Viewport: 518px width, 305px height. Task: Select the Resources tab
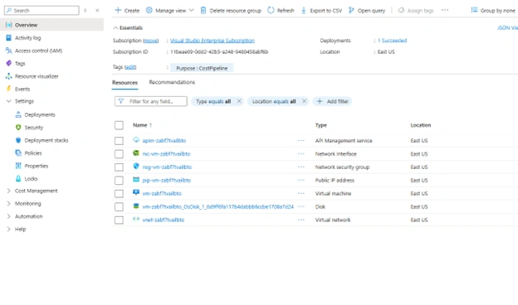[125, 82]
